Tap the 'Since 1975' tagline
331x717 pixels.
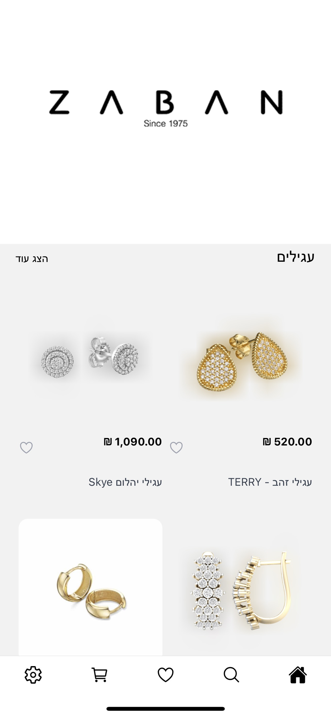coord(165,124)
